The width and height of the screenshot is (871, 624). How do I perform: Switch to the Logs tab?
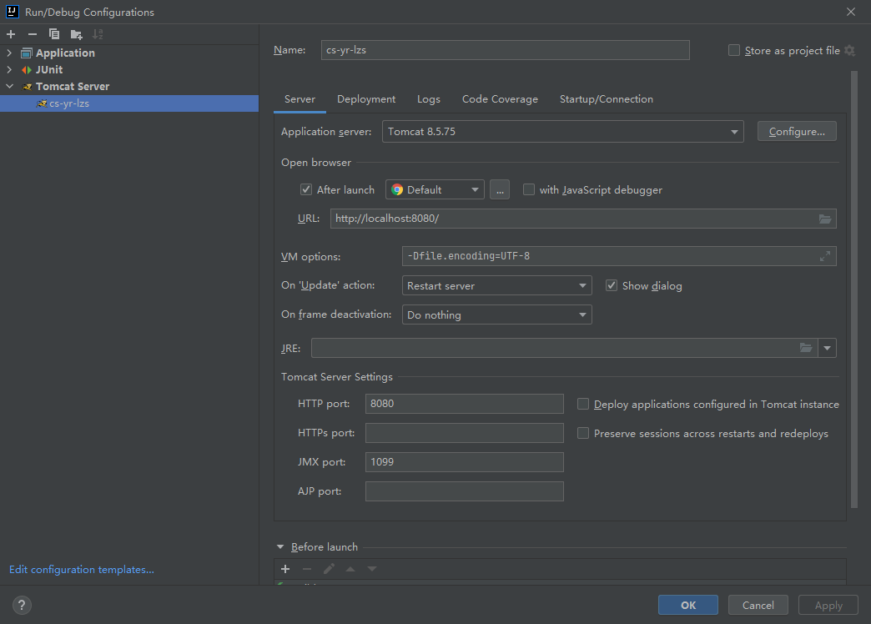(429, 99)
